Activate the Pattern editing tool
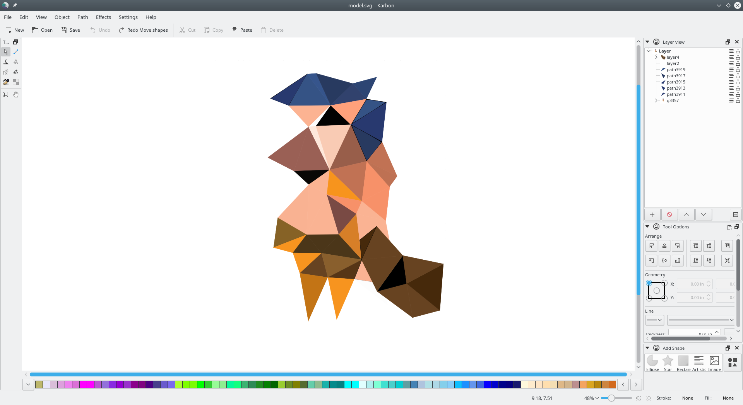This screenshot has height=405, width=743. click(x=16, y=82)
